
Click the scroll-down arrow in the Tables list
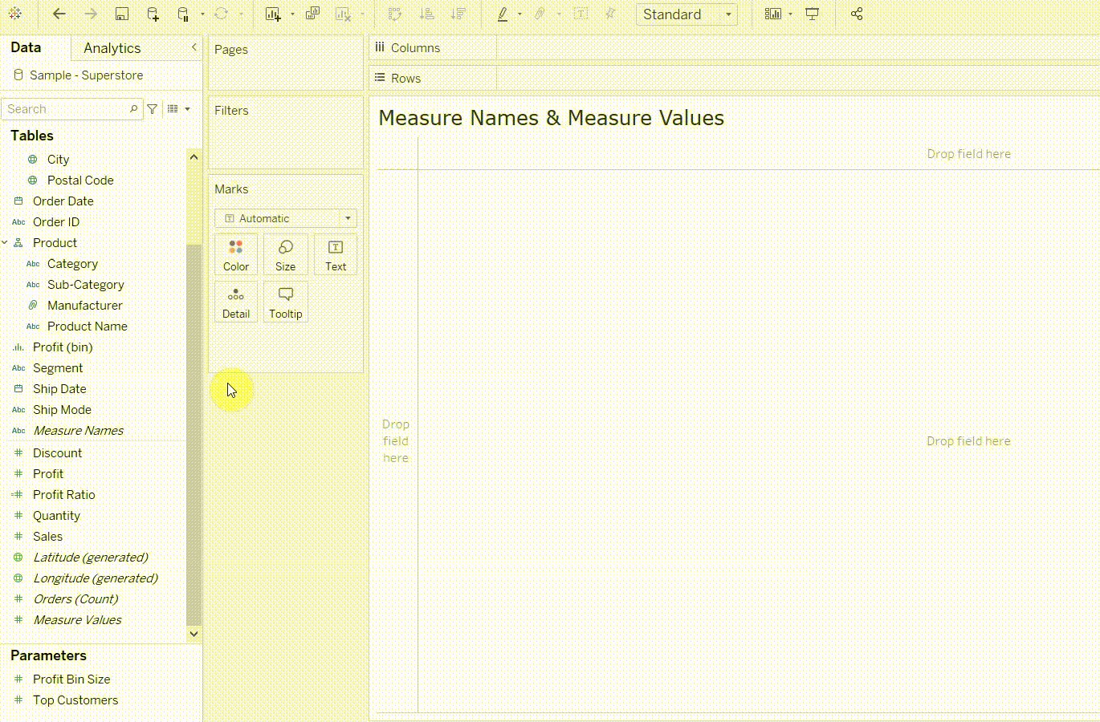pyautogui.click(x=194, y=634)
